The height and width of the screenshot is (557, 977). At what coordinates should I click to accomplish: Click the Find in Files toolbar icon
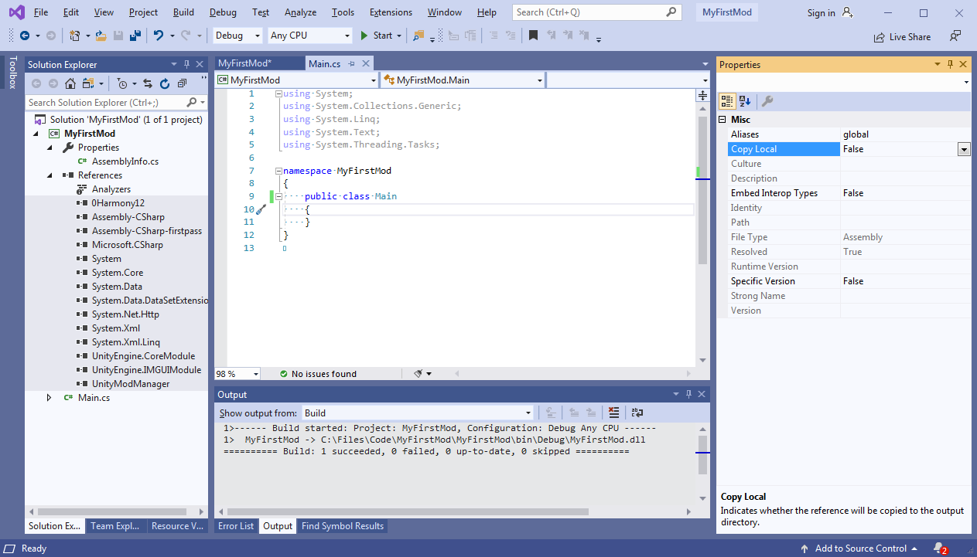[418, 36]
